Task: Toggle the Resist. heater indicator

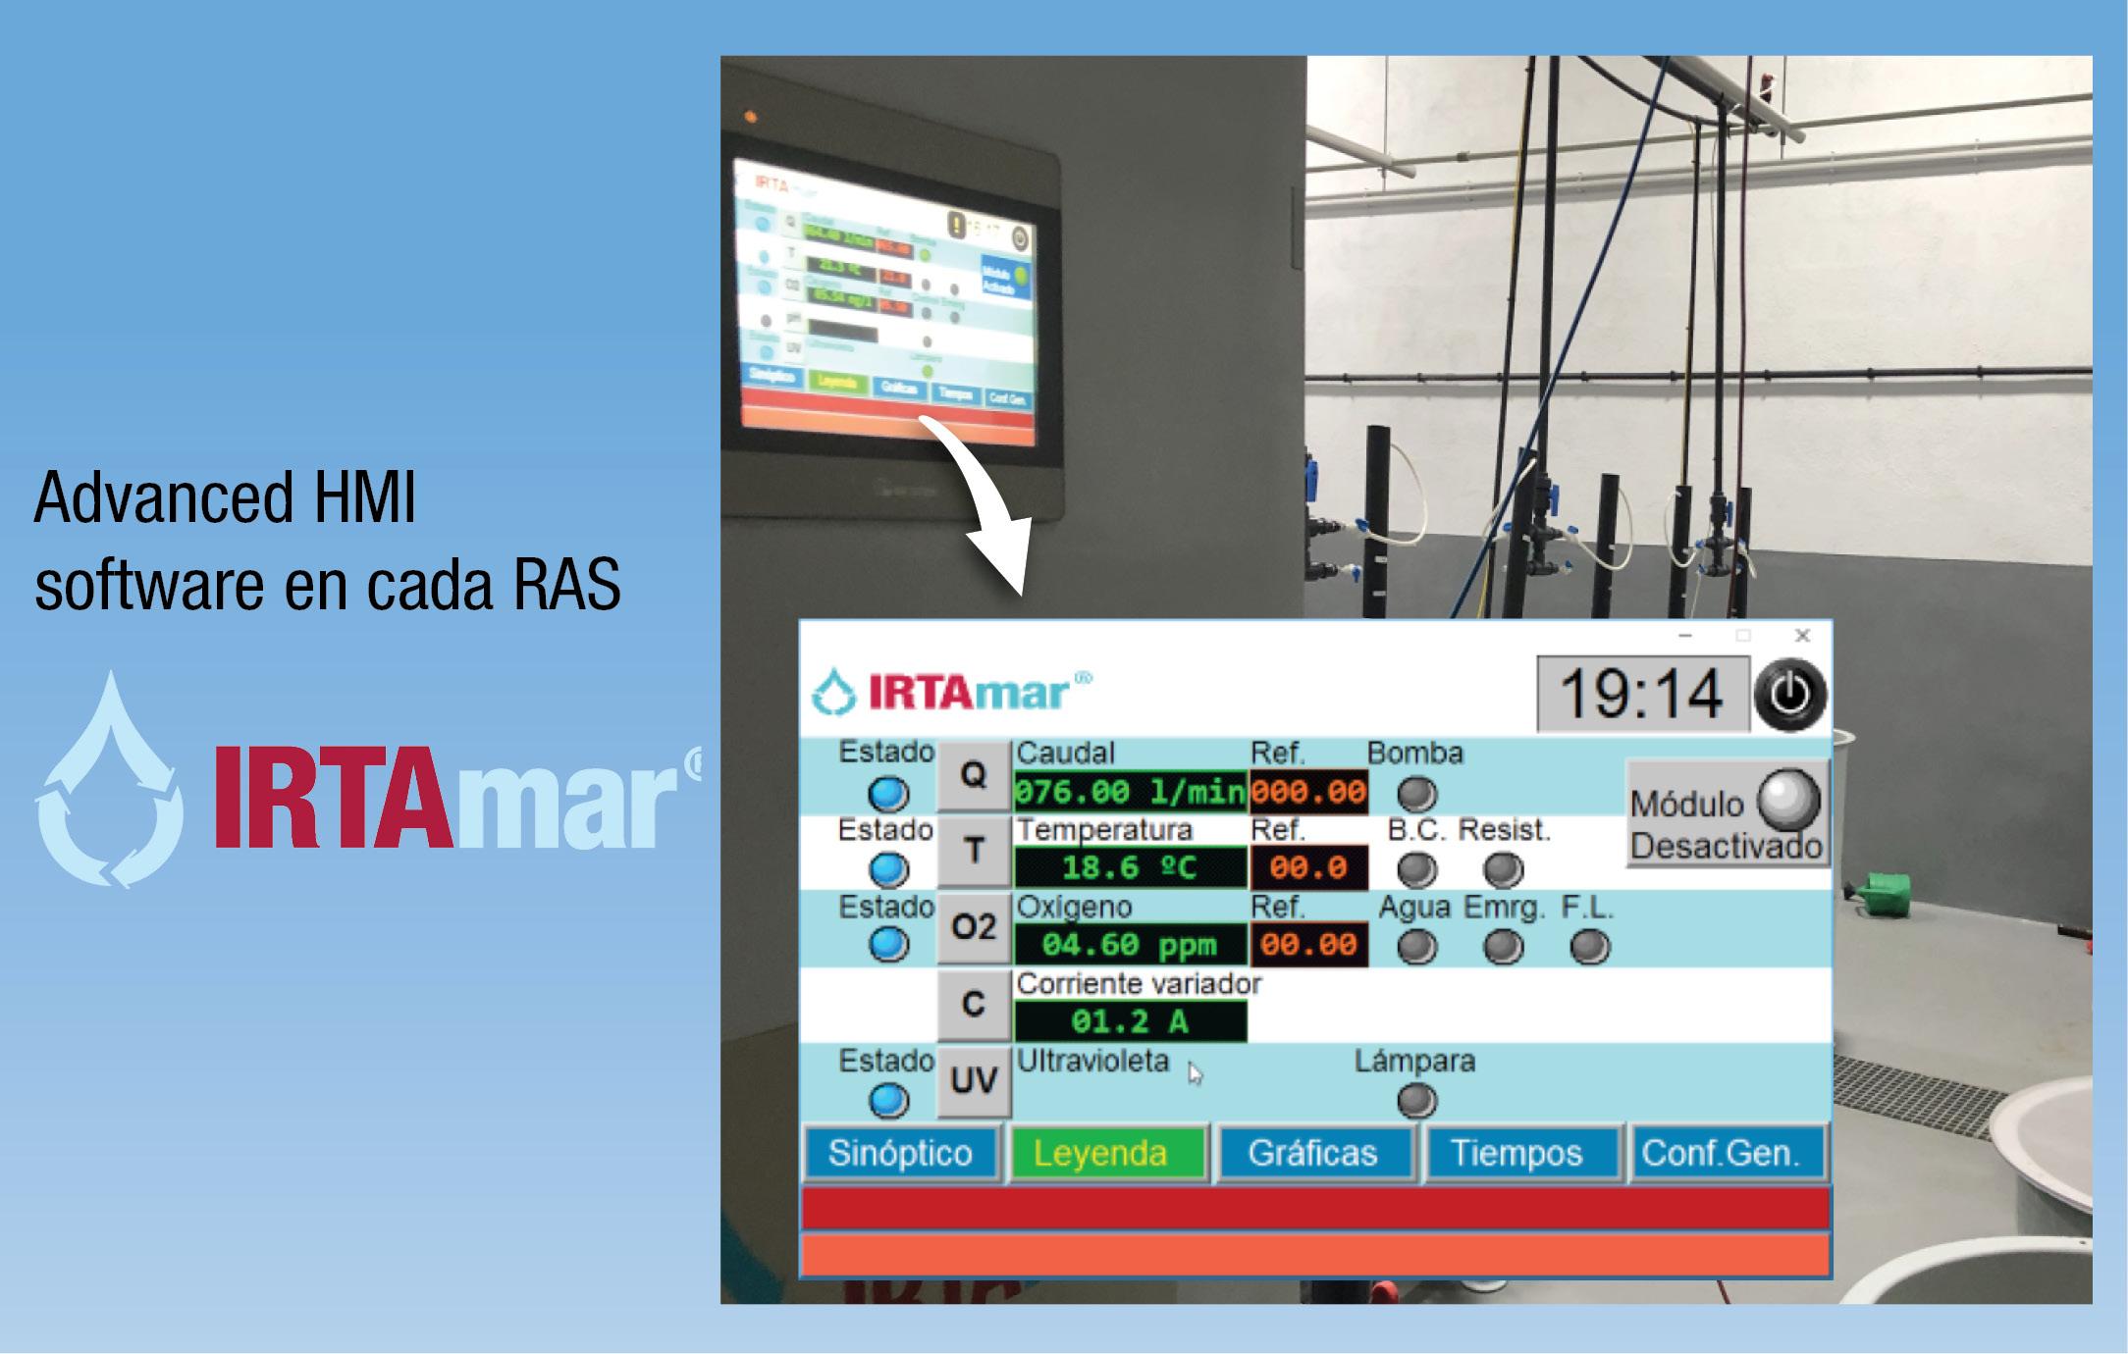Action: pos(1503,869)
